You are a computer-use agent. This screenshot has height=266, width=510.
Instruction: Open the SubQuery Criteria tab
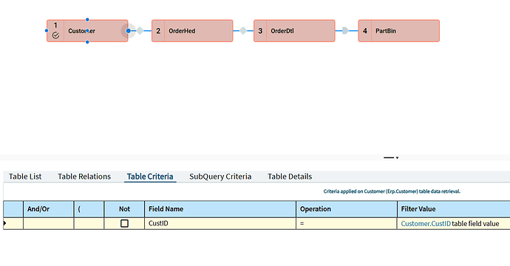[220, 177]
